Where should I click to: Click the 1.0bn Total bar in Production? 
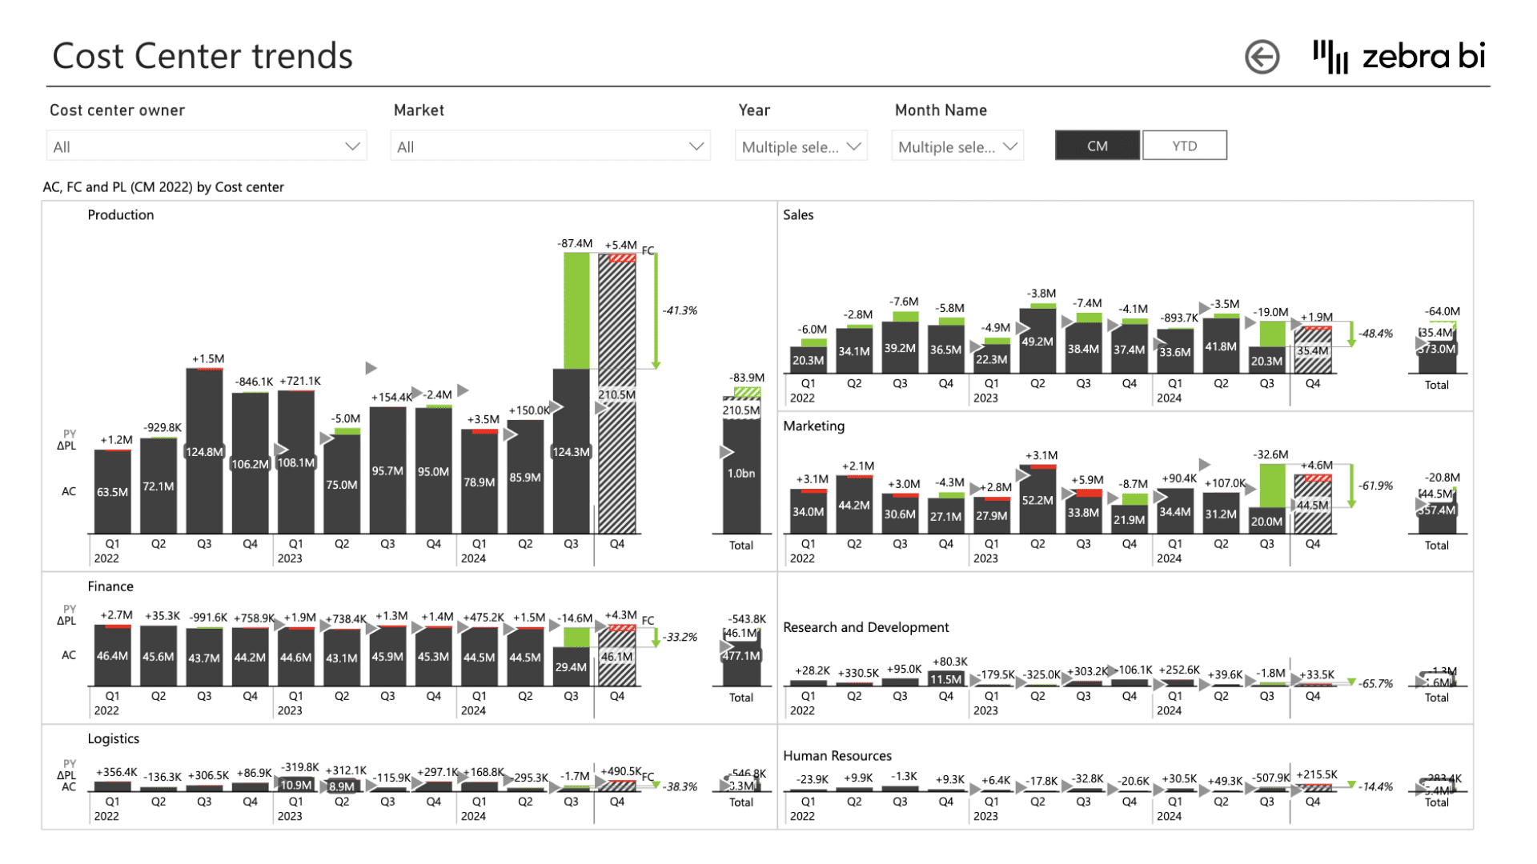click(x=741, y=480)
